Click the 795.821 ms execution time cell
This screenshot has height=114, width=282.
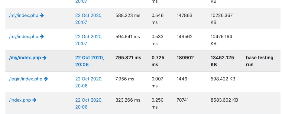coord(128,58)
